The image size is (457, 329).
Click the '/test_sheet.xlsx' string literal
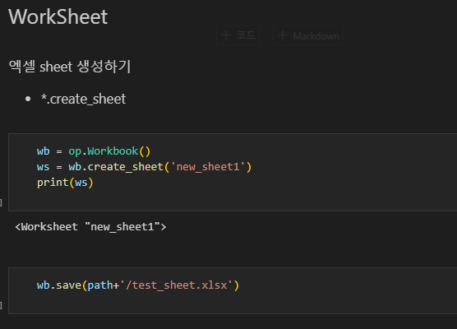pyautogui.click(x=177, y=285)
